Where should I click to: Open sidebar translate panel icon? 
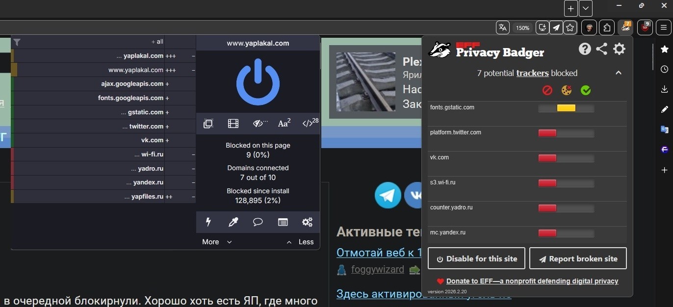[665, 129]
